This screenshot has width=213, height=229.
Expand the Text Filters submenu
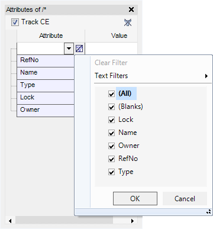[x=151, y=76]
